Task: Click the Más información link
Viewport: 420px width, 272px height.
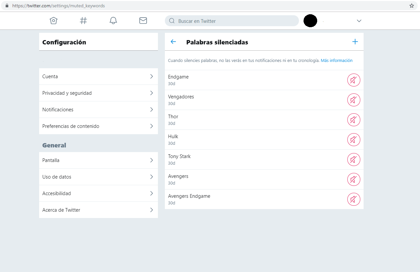Action: coord(336,61)
